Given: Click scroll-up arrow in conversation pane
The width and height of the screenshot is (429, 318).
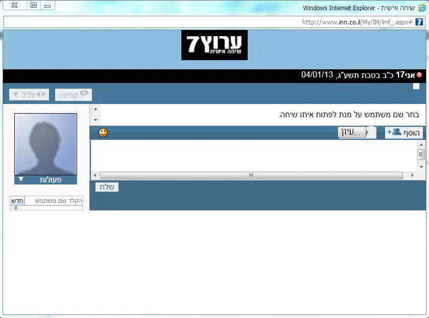Looking at the screenshot, I should 95,109.
